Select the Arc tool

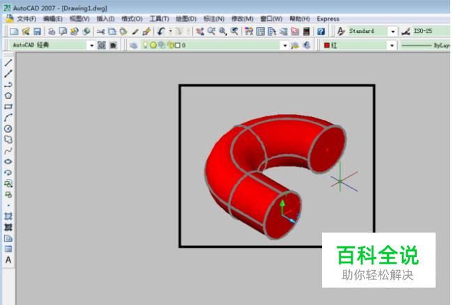click(x=8, y=118)
